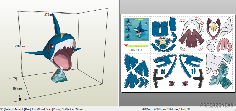Click the 2D Select/Move hint in status bar
Viewport: 236px width, 111px height.
(x=42, y=109)
